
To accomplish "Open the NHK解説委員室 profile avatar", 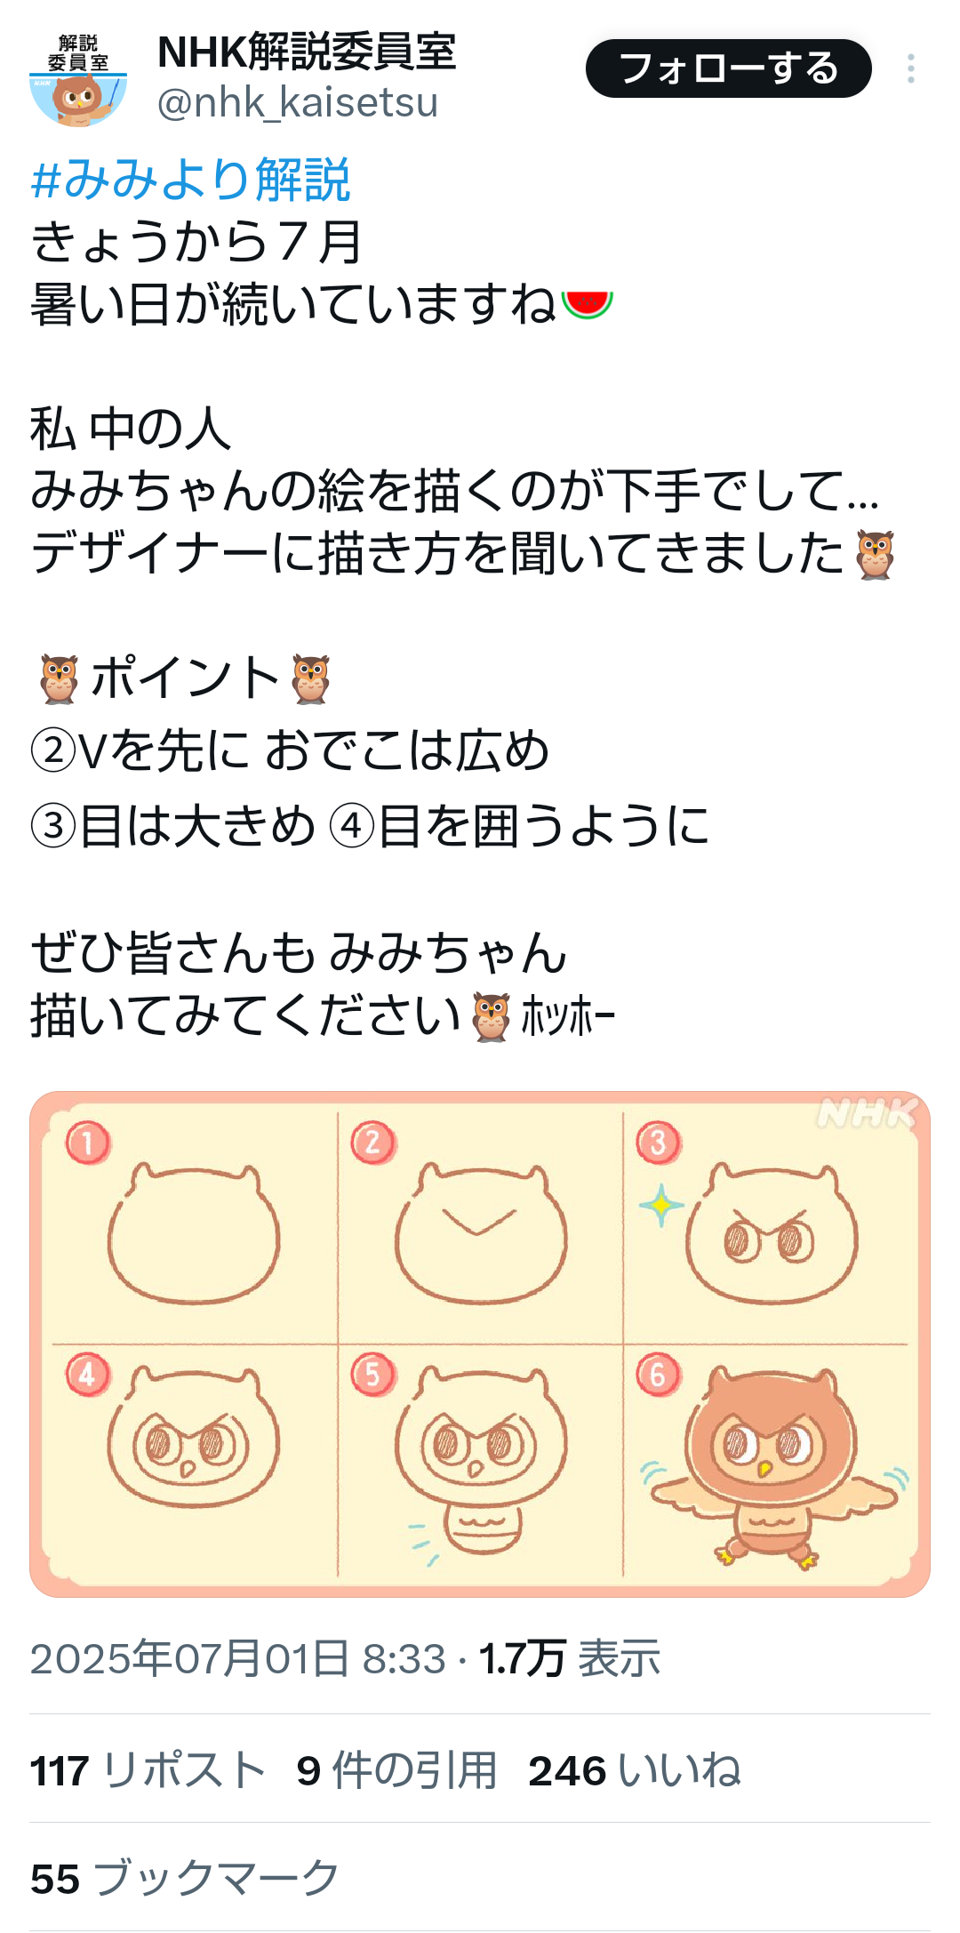I will [x=78, y=80].
